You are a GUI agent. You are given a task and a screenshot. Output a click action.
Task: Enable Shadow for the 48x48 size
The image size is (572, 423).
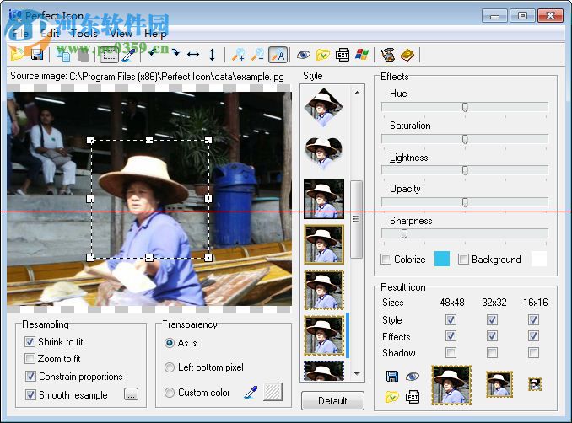coord(451,353)
